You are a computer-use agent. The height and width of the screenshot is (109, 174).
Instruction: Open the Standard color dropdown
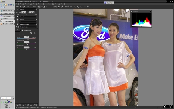28,25
